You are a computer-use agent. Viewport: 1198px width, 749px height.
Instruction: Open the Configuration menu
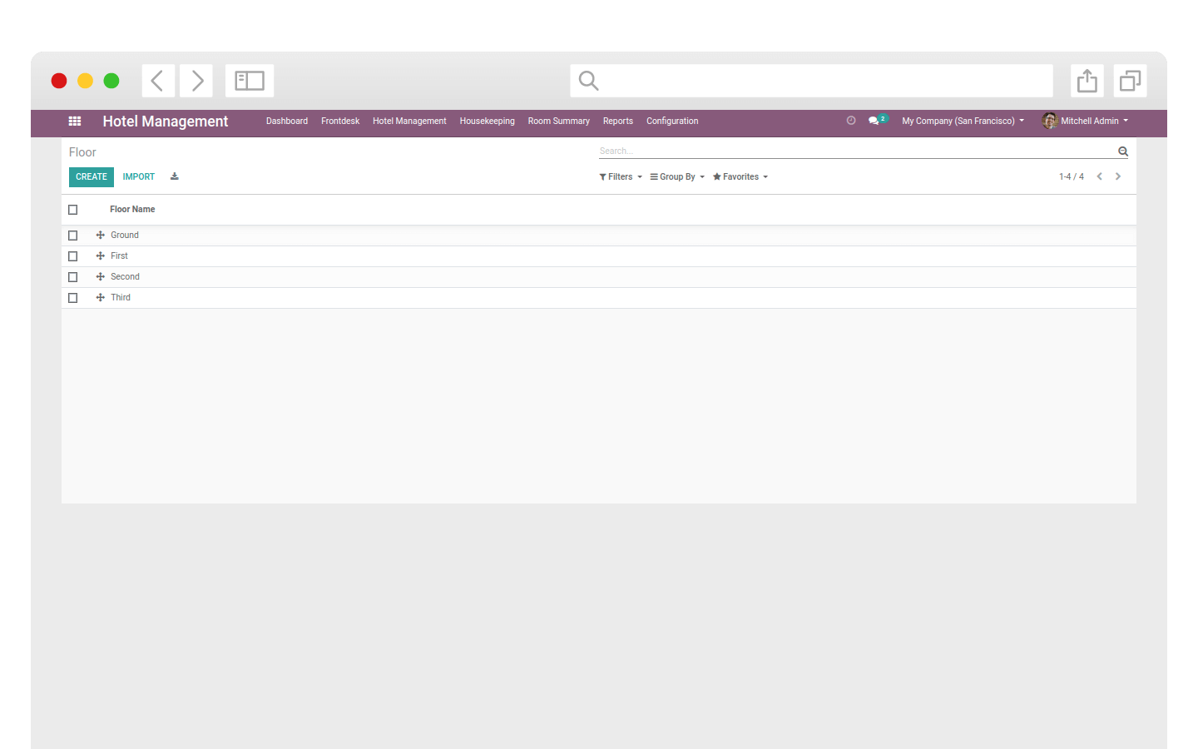pos(672,121)
